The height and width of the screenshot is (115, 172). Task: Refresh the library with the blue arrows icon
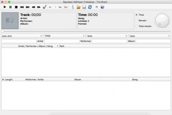[x=90, y=7]
